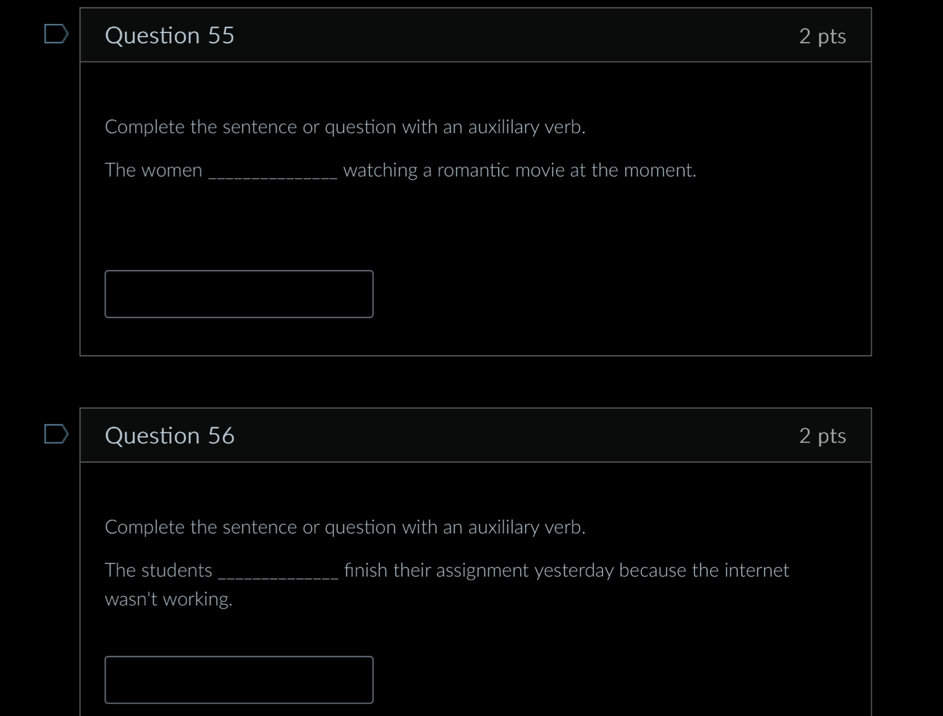
Task: Click the word "watching" in Question 55
Action: pos(380,170)
